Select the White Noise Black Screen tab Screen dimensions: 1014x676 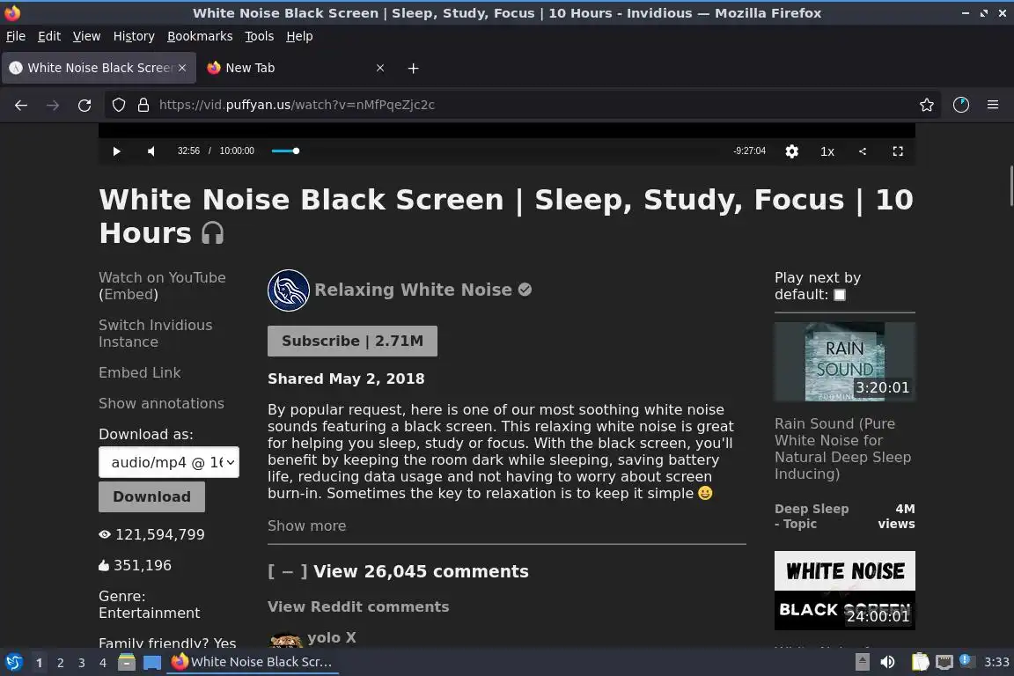(x=99, y=68)
